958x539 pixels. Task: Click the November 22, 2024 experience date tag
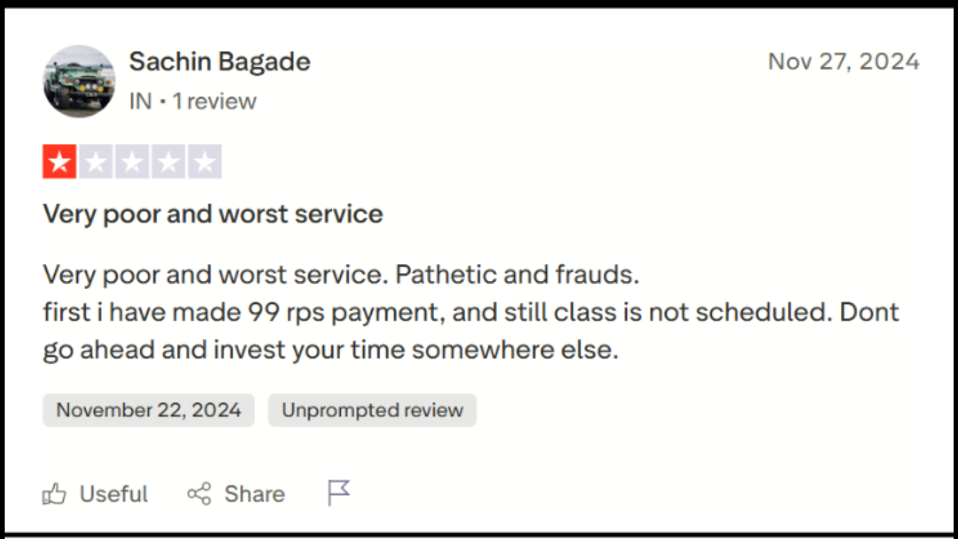tap(148, 410)
